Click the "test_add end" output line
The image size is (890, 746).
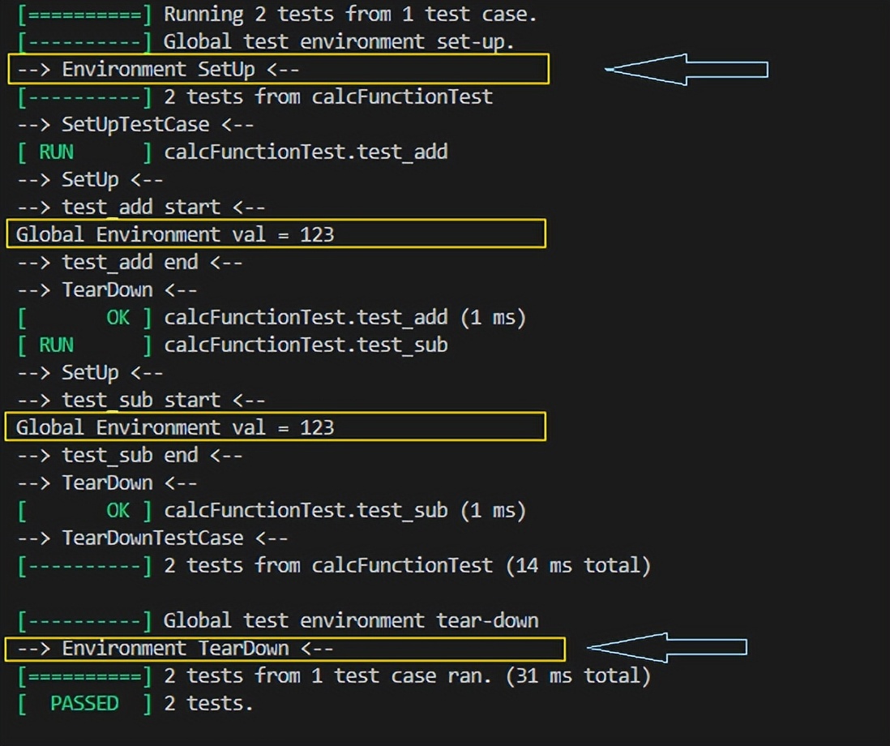pos(130,263)
